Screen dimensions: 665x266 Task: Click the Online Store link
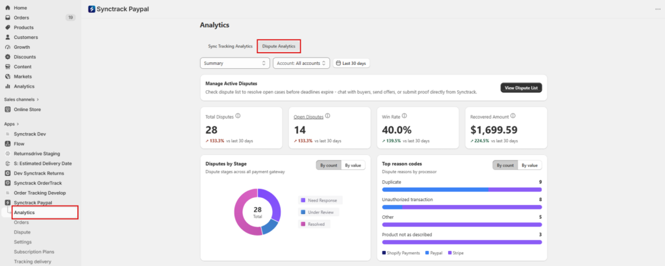click(27, 109)
